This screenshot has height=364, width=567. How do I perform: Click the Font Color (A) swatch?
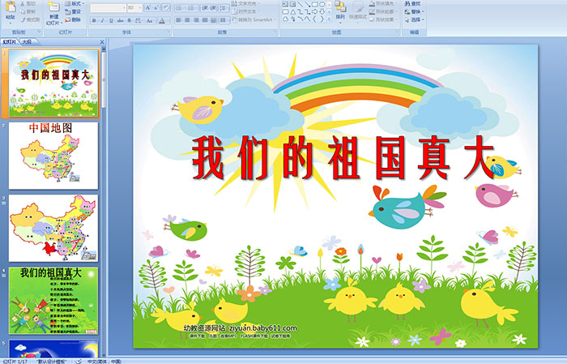[x=162, y=20]
